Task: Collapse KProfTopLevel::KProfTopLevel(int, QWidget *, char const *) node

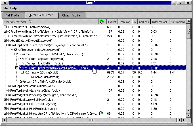Action: pyautogui.click(x=5, y=45)
